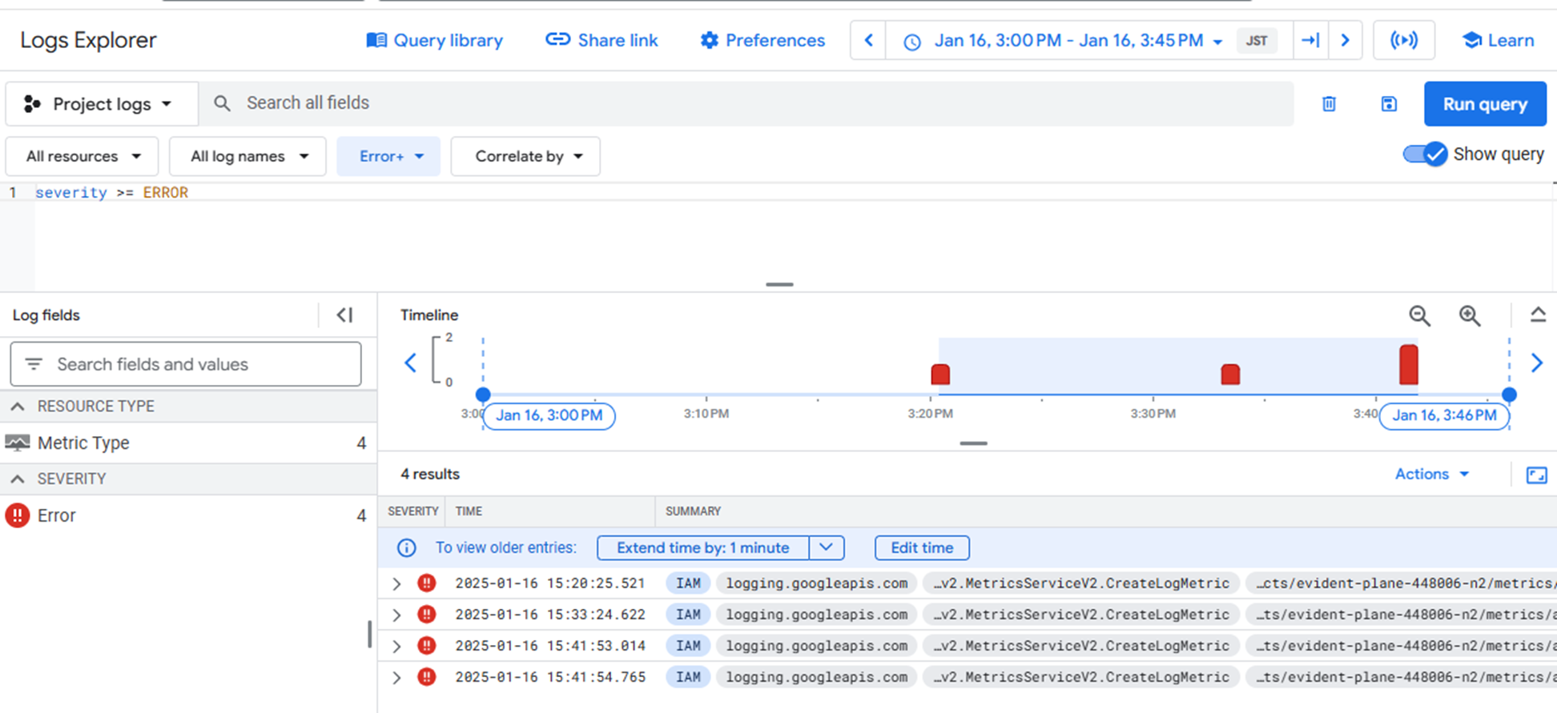Open the Learn panel
This screenshot has height=713, width=1557.
[x=1498, y=40]
